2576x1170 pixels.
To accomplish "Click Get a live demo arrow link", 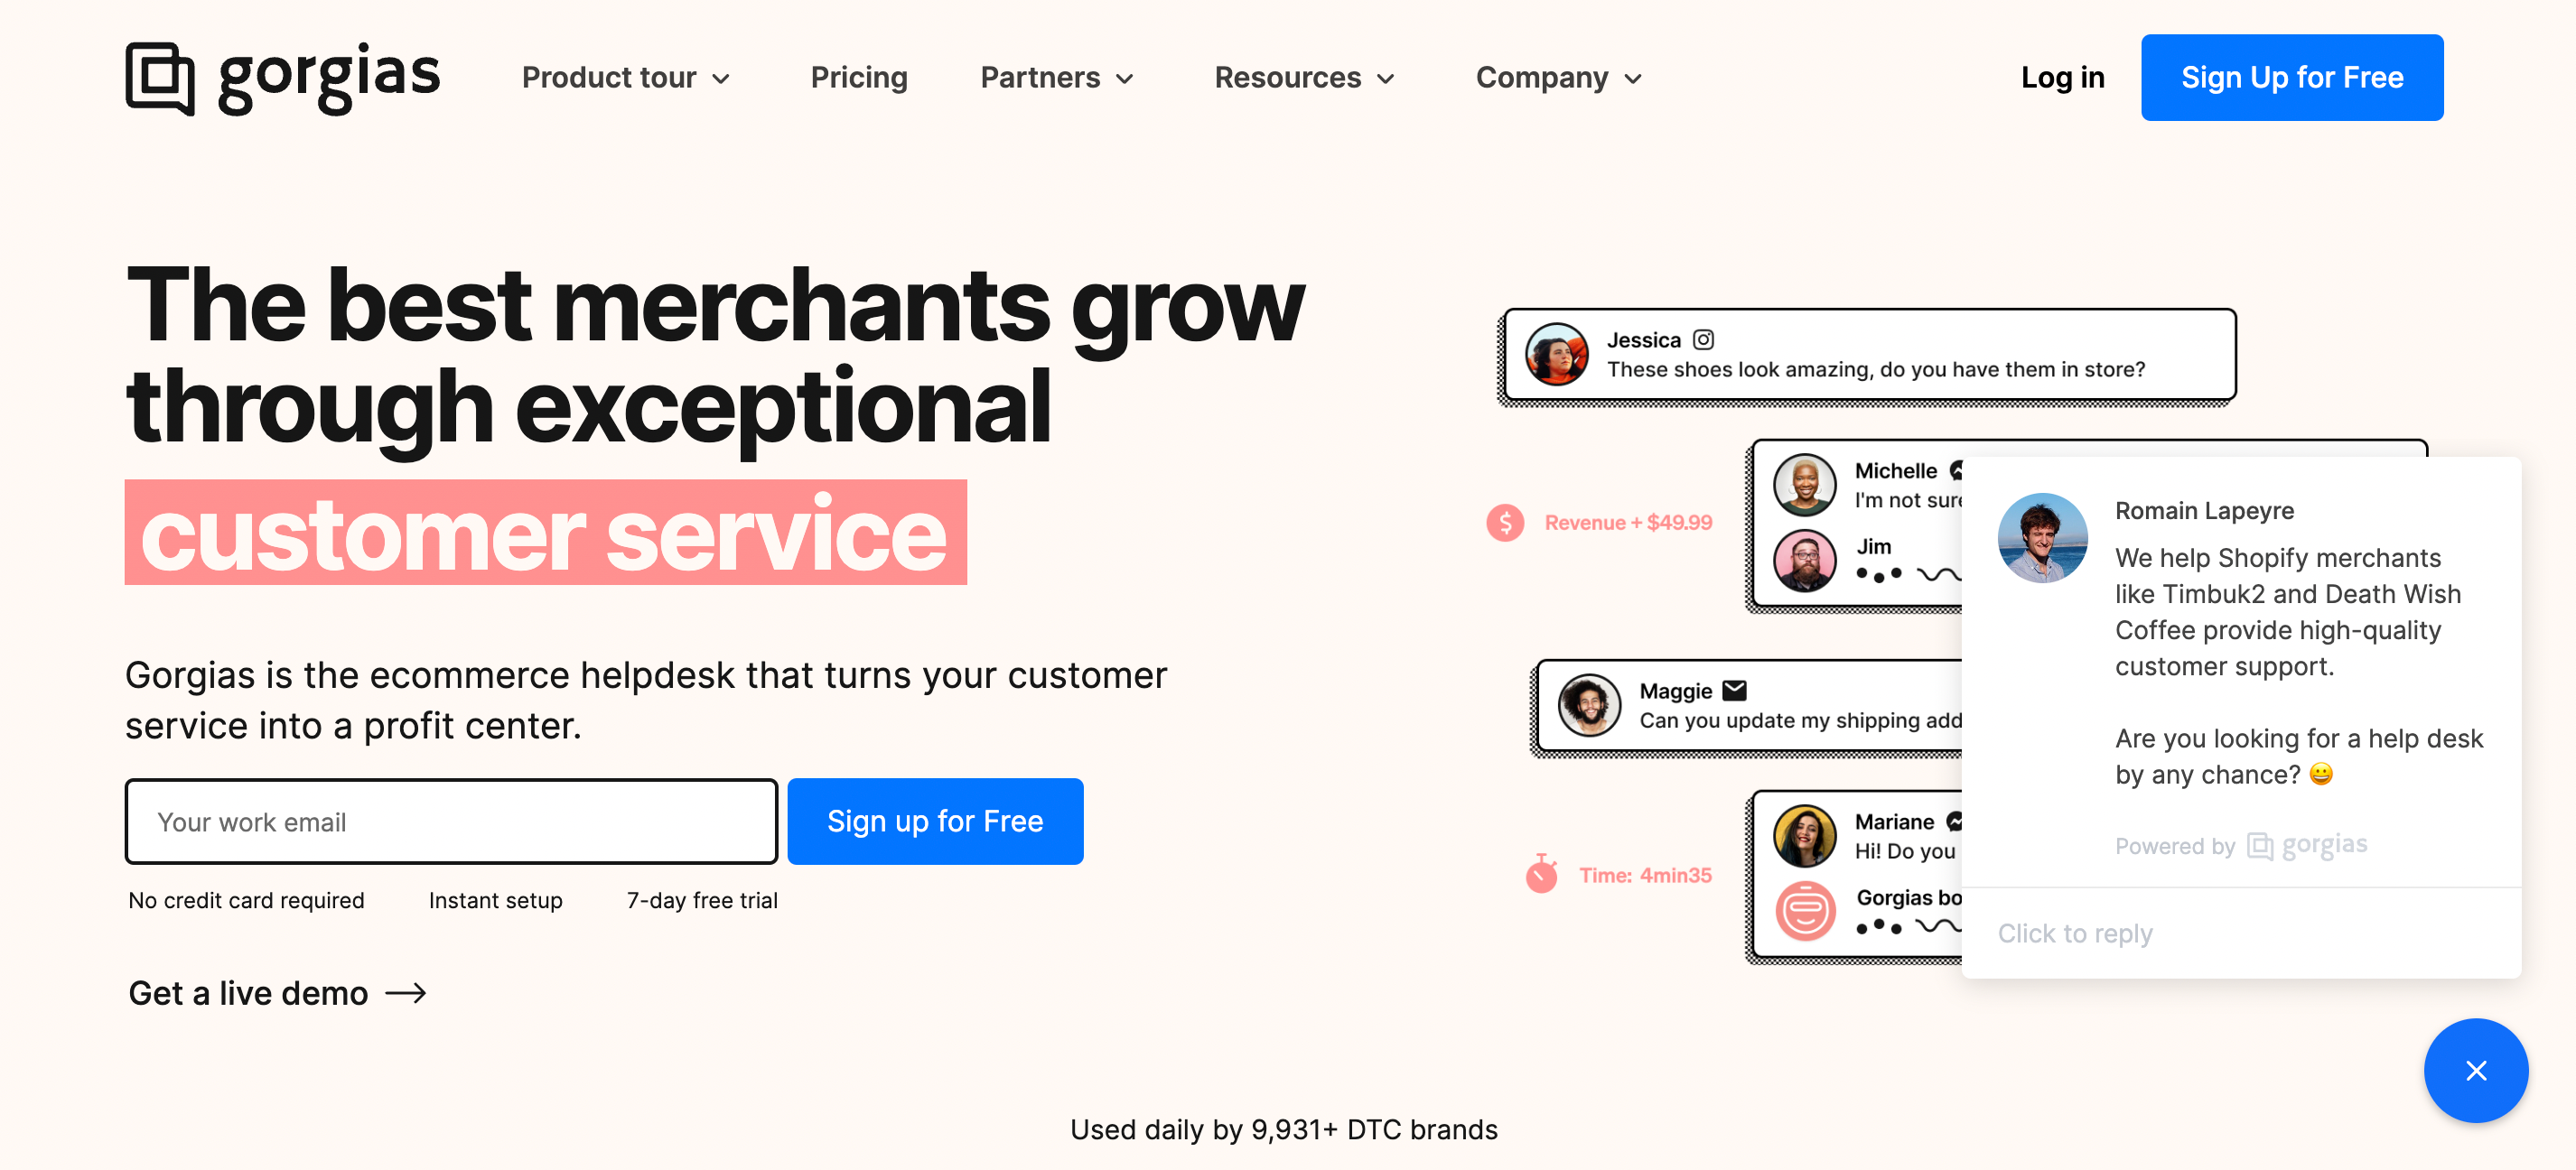I will point(279,991).
